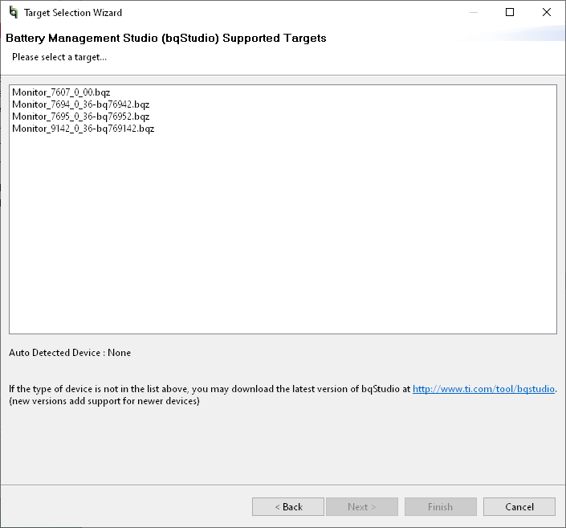
Task: Close the wizard with the X button
Action: tap(547, 13)
